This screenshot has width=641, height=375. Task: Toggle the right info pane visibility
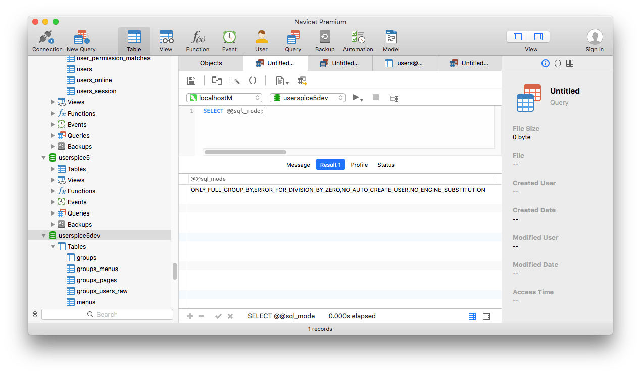click(538, 37)
